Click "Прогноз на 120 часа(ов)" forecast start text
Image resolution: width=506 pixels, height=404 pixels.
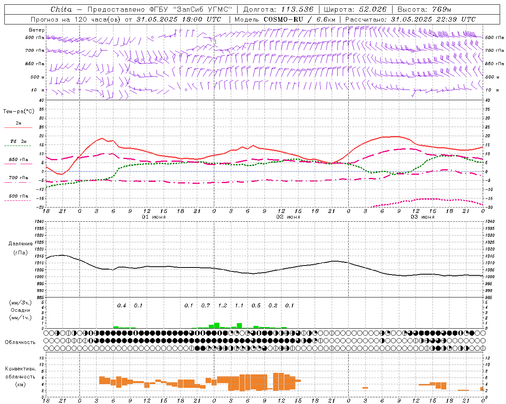coord(76,19)
